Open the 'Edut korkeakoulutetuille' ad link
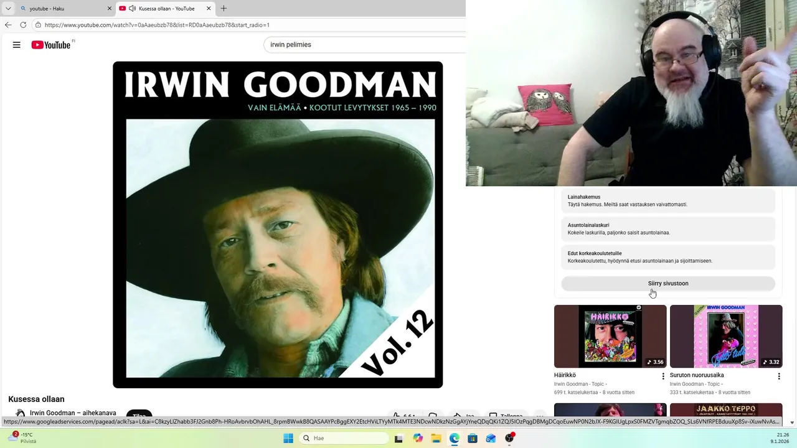797x448 pixels. point(668,257)
